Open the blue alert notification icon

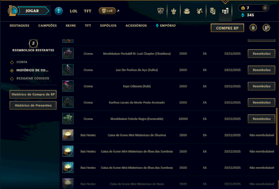(x=59, y=11)
